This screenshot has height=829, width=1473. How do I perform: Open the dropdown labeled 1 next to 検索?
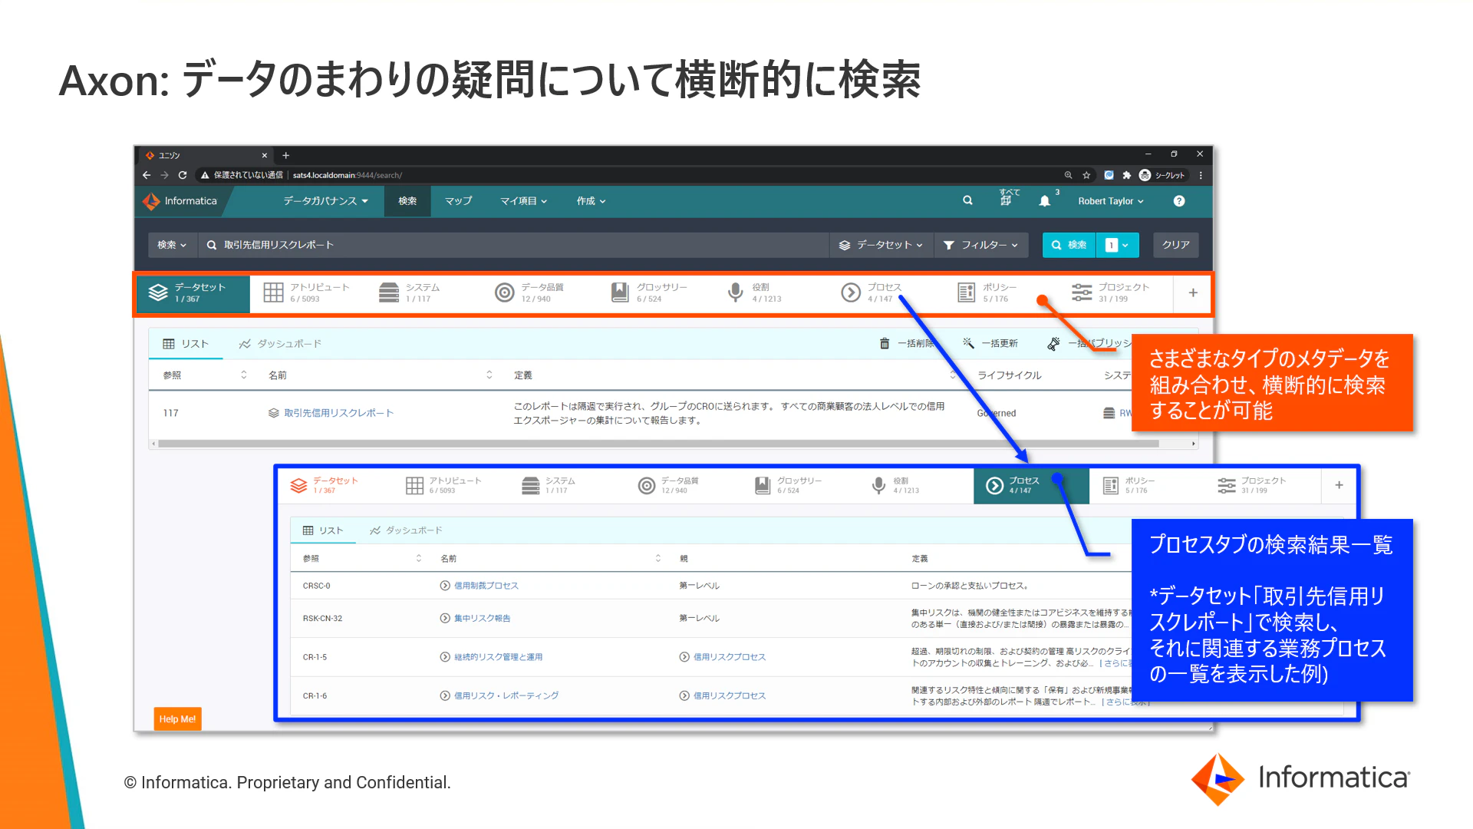pos(1117,245)
